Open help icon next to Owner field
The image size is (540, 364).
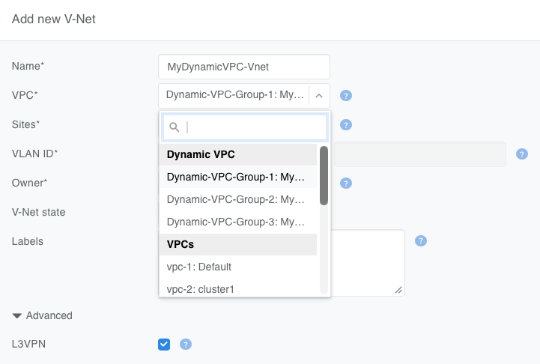[x=346, y=183]
